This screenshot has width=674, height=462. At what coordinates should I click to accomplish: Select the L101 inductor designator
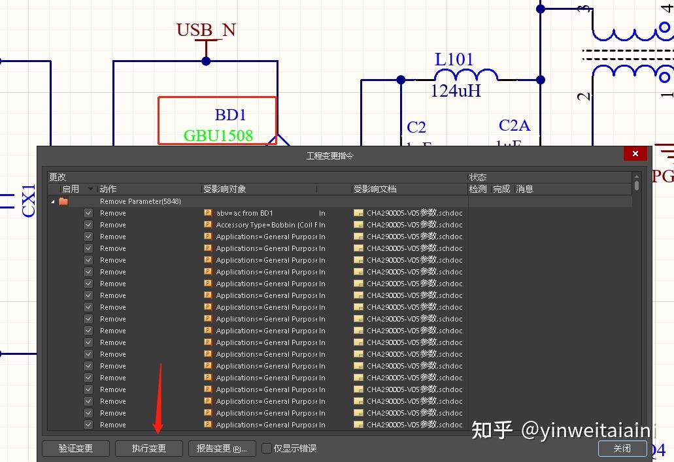pyautogui.click(x=454, y=59)
